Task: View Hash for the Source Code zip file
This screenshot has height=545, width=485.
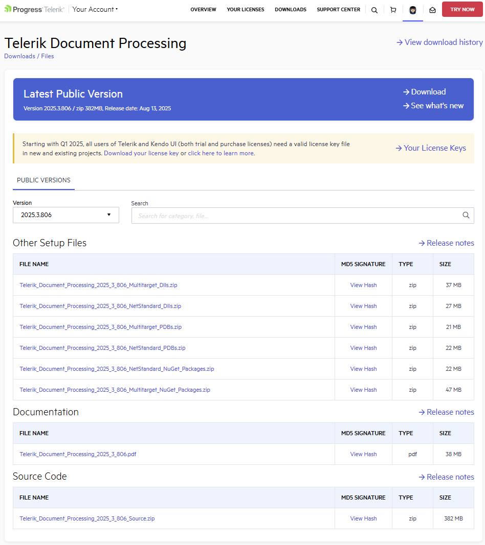Action: 363,518
